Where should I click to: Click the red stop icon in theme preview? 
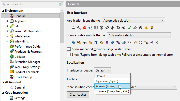[x=85, y=28]
